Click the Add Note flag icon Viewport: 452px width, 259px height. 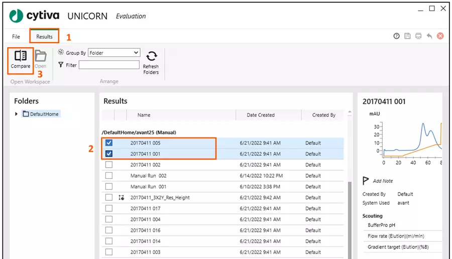tap(366, 181)
